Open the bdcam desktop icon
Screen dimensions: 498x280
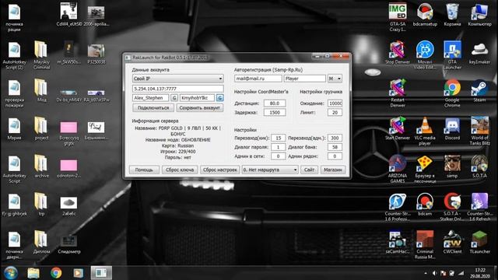425,204
